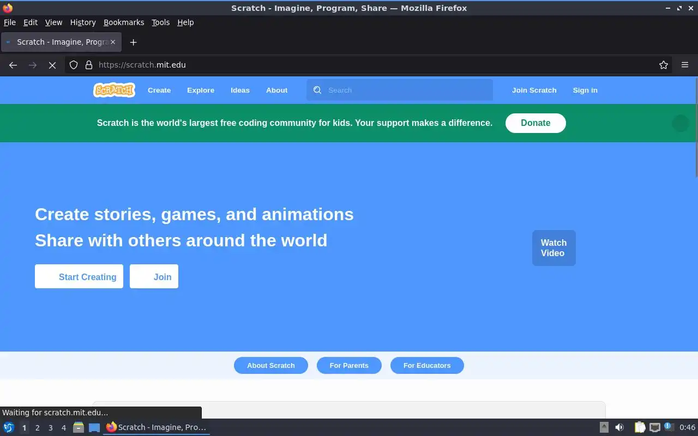Open the tracking protection shield icon
Image resolution: width=698 pixels, height=436 pixels.
tap(74, 65)
